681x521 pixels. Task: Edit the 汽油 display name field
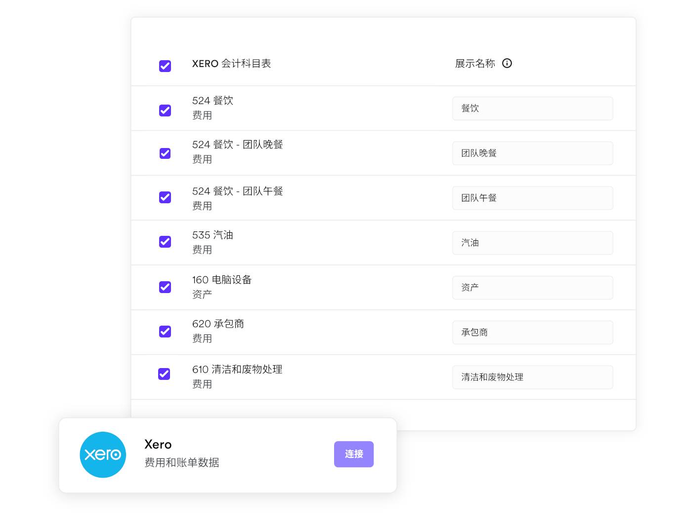(533, 243)
